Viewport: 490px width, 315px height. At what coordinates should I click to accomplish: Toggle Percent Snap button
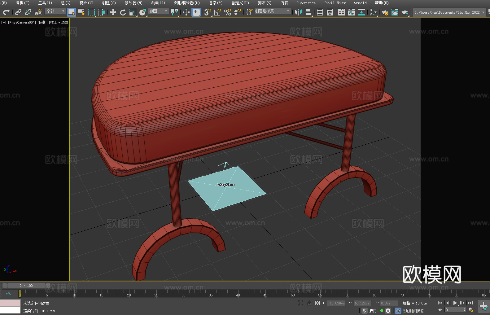(228, 12)
